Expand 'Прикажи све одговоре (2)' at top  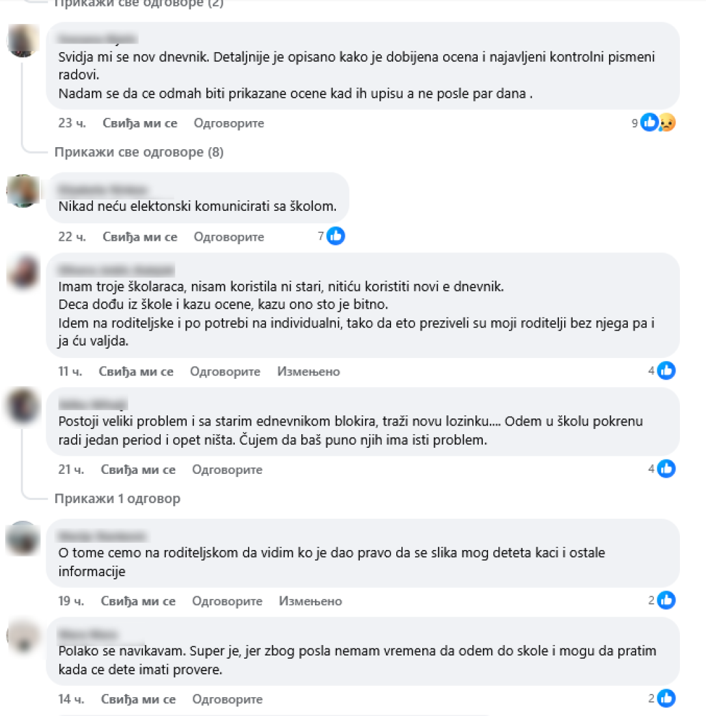(x=139, y=4)
